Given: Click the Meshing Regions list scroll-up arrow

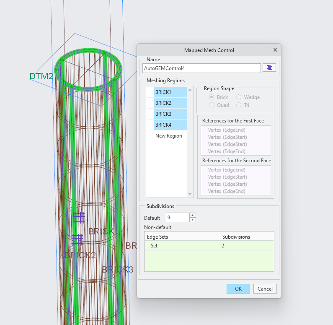Looking at the screenshot, I should point(190,90).
